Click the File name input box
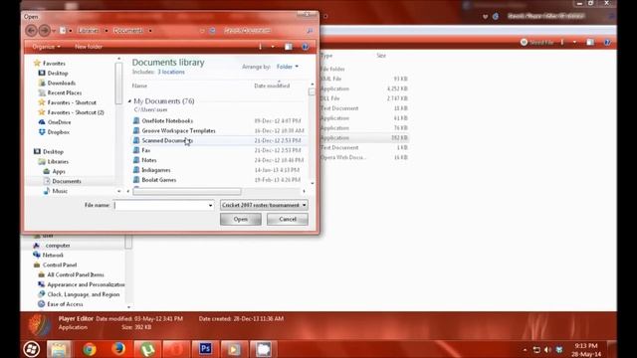The width and height of the screenshot is (637, 358). (160, 206)
